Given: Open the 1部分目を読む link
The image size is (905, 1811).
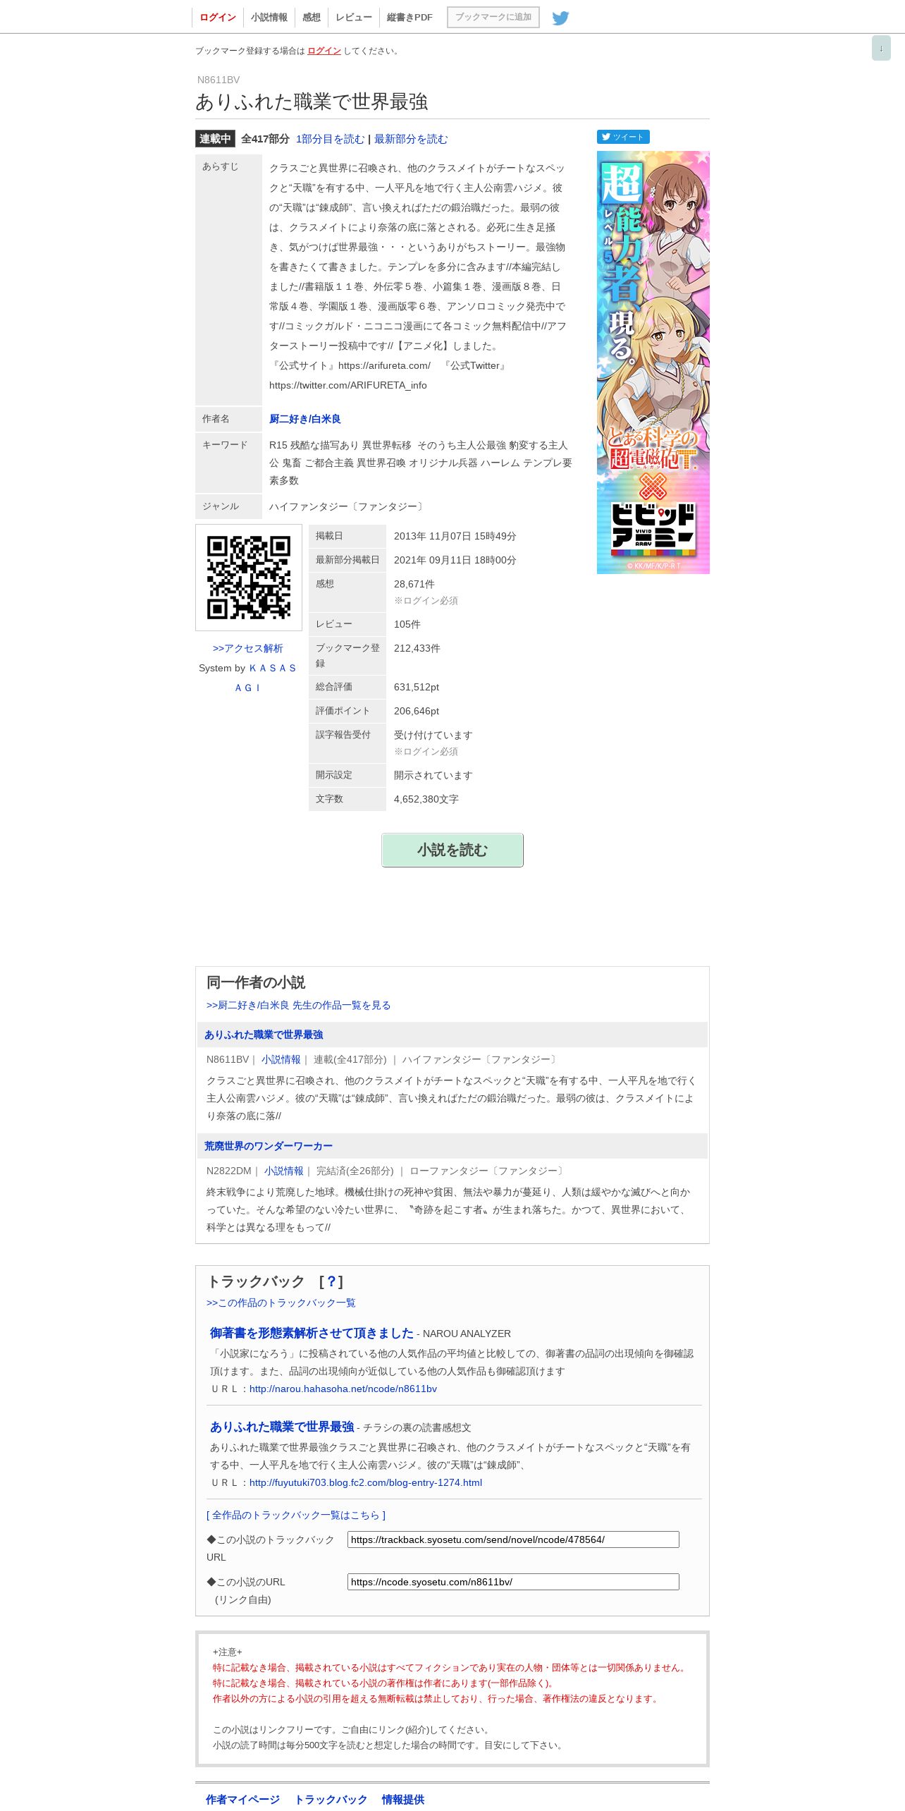Looking at the screenshot, I should [x=331, y=139].
